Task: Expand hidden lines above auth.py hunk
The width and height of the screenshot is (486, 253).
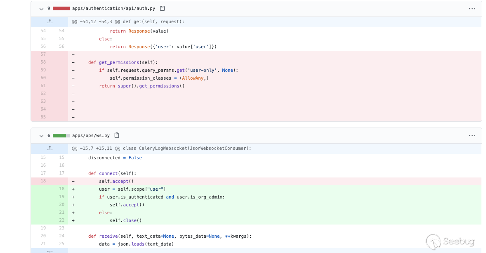Action: coord(50,21)
